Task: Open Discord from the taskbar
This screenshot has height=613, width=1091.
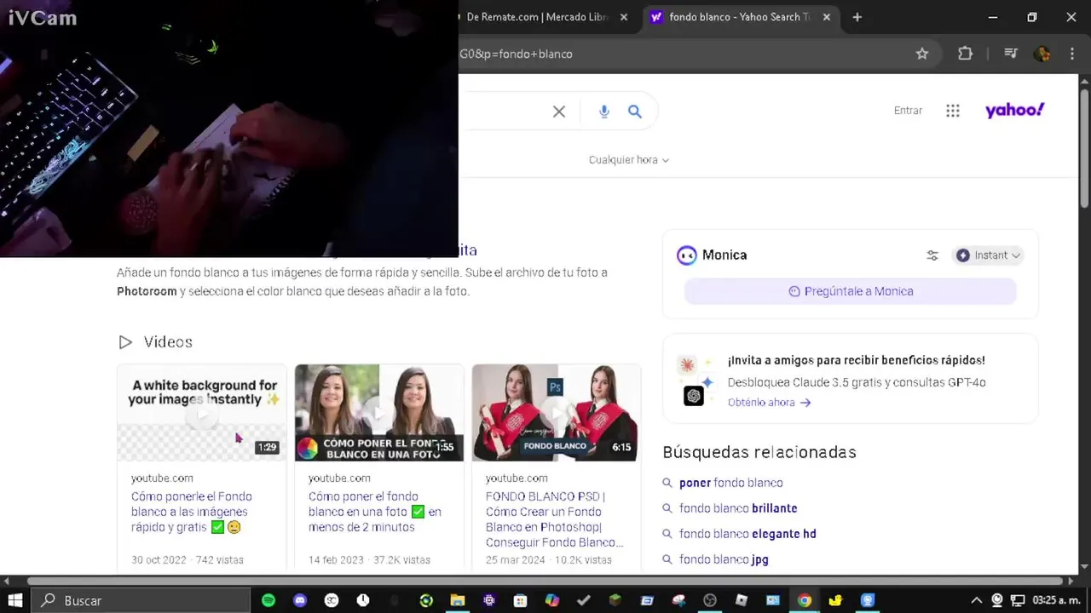Action: coord(300,600)
